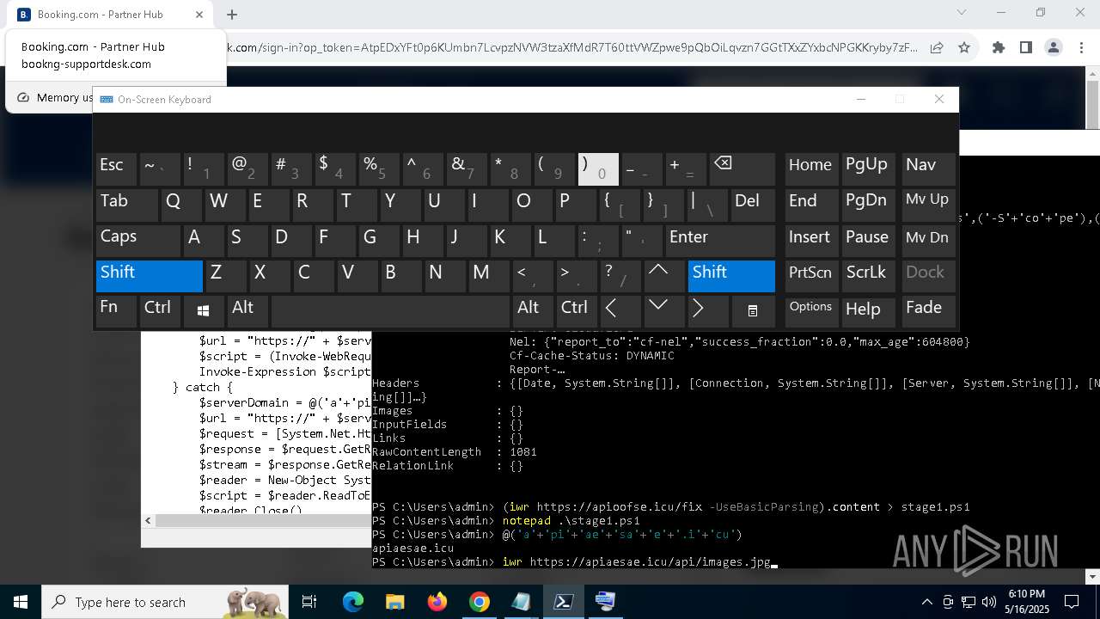Click Notepad horizontal scrollbar left arrow
The width and height of the screenshot is (1100, 619).
coord(148,520)
